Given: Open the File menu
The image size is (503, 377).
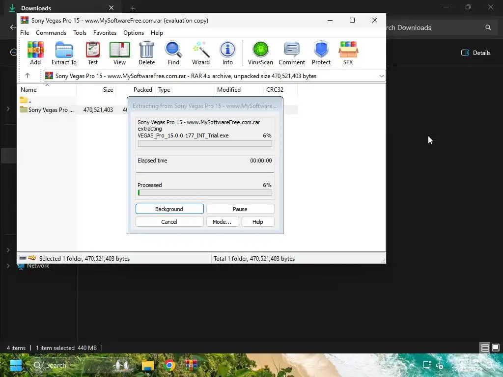Looking at the screenshot, I should pos(25,33).
